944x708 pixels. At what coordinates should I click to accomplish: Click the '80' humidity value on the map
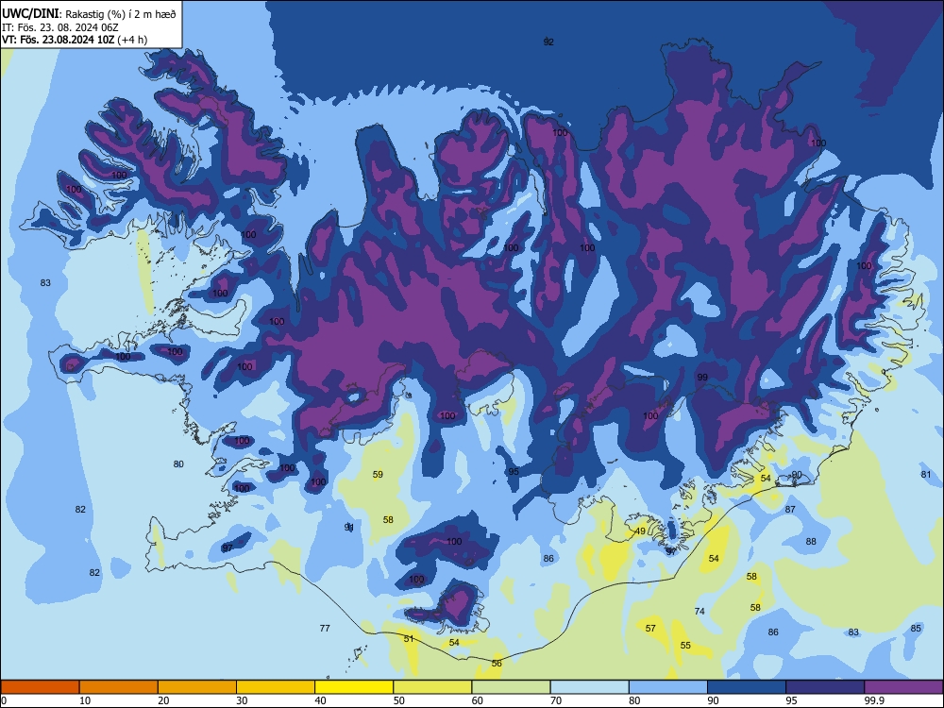178,464
